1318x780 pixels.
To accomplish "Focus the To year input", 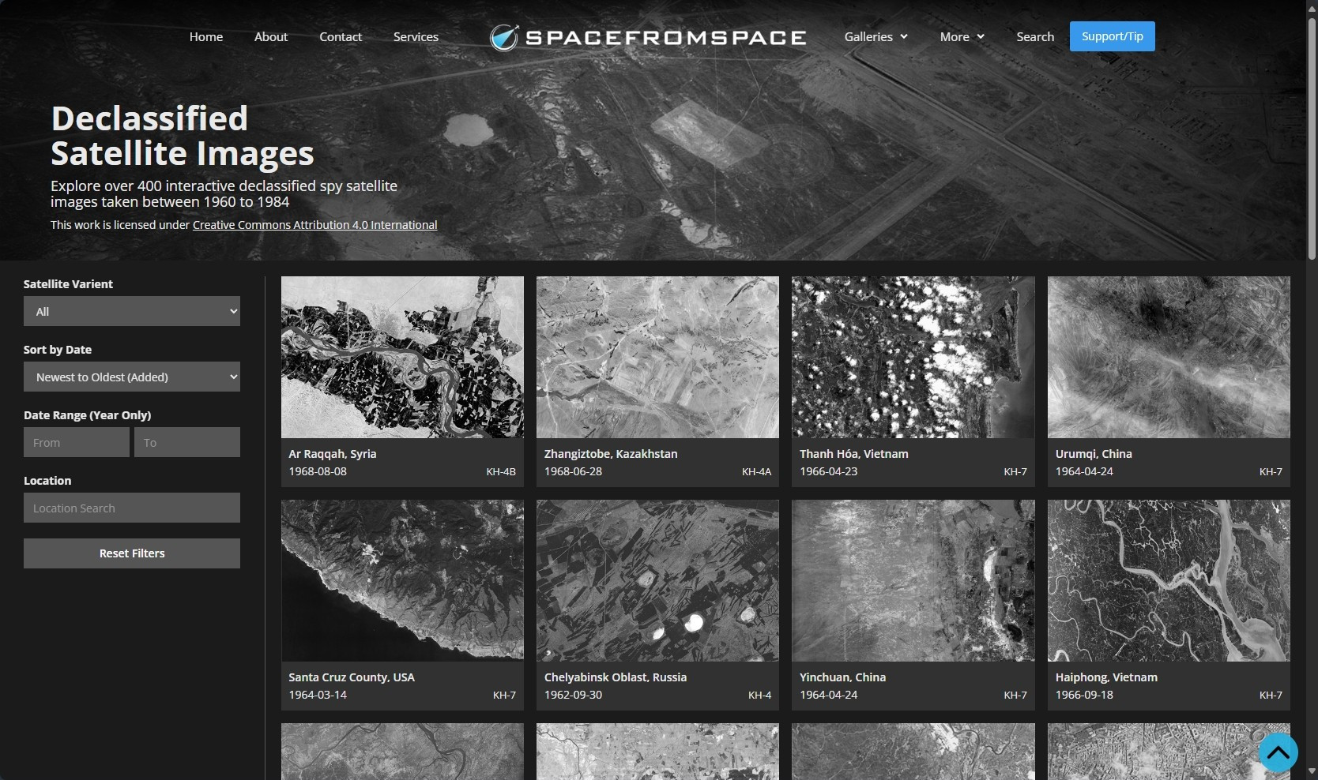I will (187, 442).
